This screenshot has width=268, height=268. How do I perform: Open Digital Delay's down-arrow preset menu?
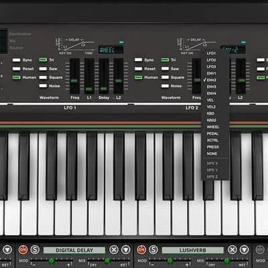(x=126, y=249)
